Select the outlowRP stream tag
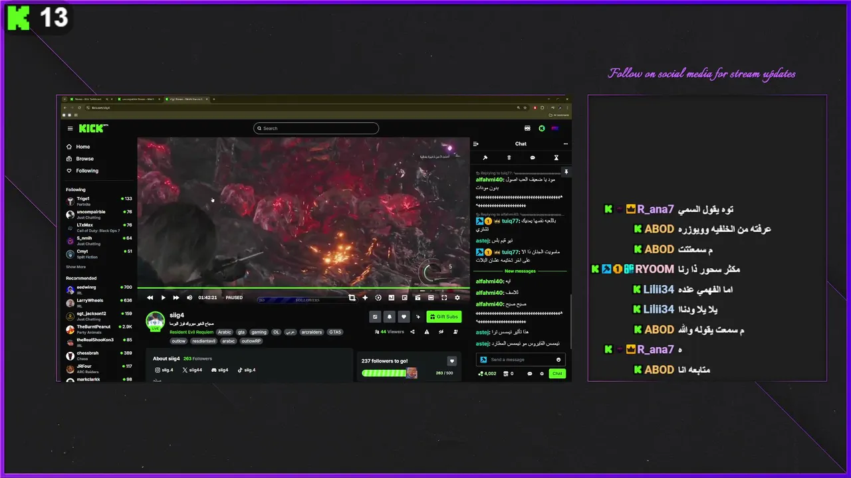The height and width of the screenshot is (478, 851). click(251, 341)
